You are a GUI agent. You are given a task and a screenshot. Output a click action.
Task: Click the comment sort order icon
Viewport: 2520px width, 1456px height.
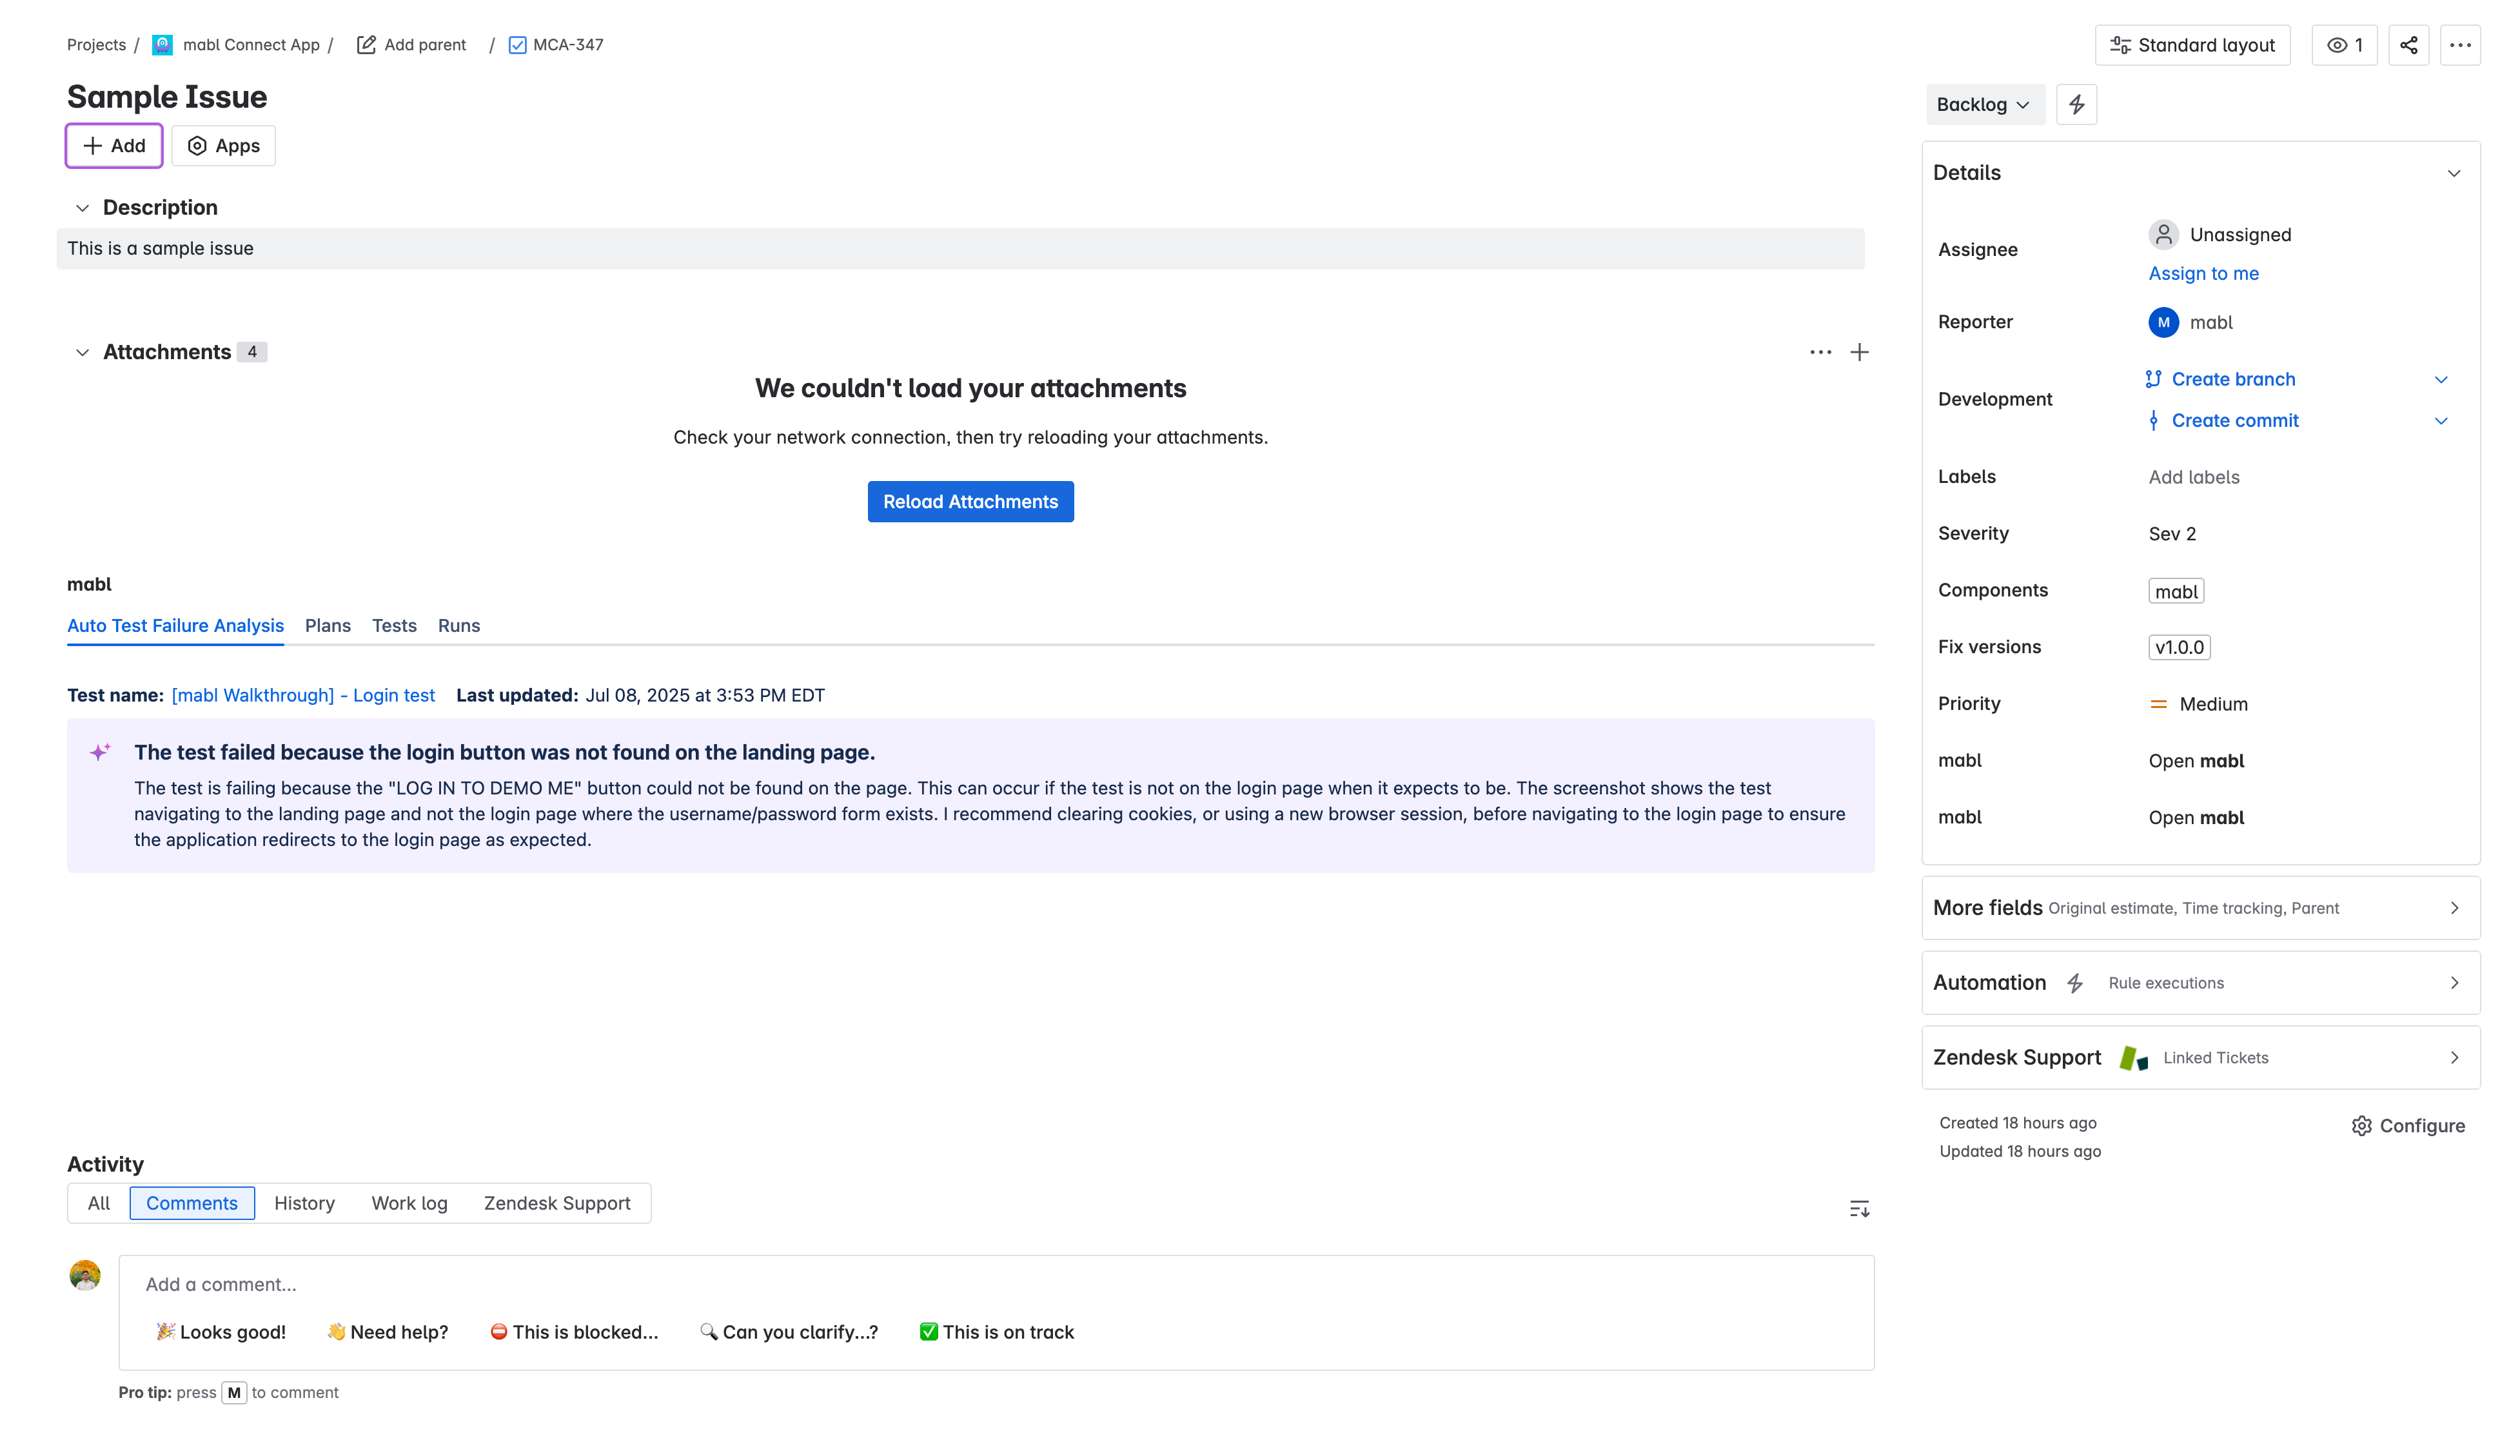[1859, 1209]
